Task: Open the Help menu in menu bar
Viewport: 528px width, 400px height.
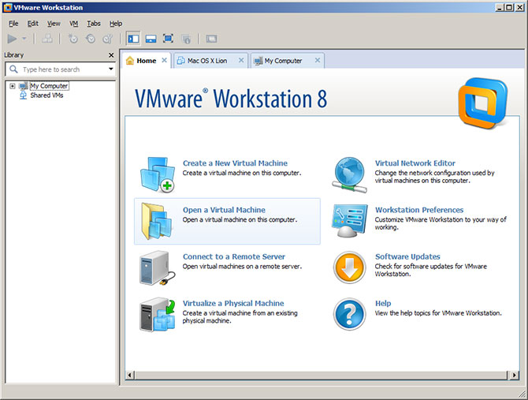Action: [116, 24]
